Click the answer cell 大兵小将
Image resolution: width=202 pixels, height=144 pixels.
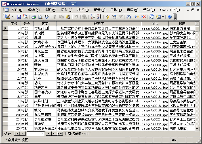click(45, 42)
